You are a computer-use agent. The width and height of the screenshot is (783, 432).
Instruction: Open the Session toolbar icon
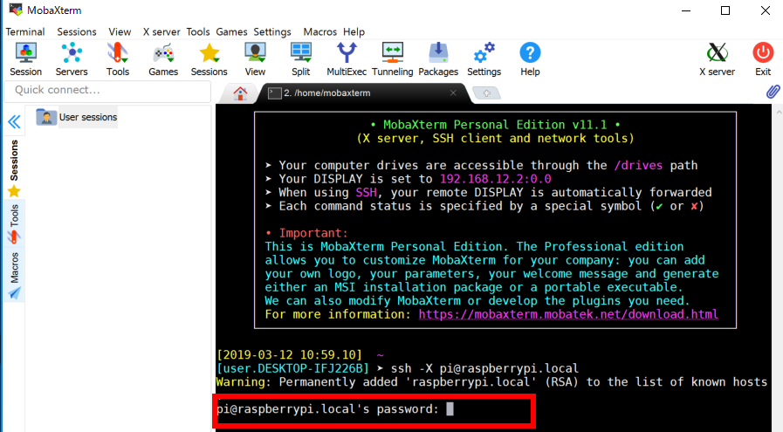click(x=25, y=59)
